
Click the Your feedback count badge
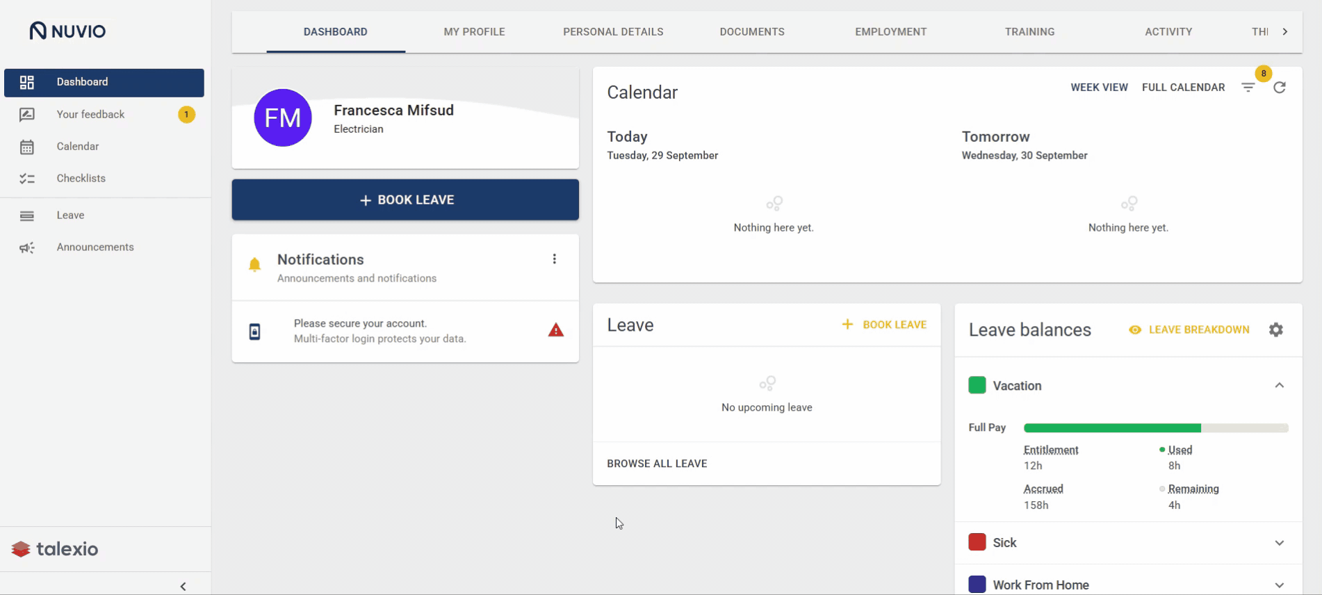tap(186, 115)
